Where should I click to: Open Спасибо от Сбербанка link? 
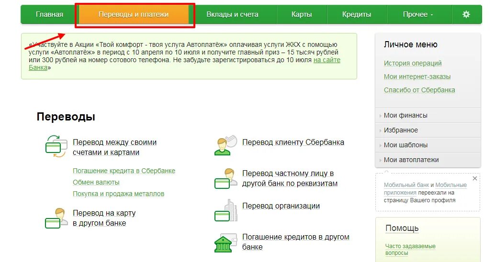coord(419,90)
